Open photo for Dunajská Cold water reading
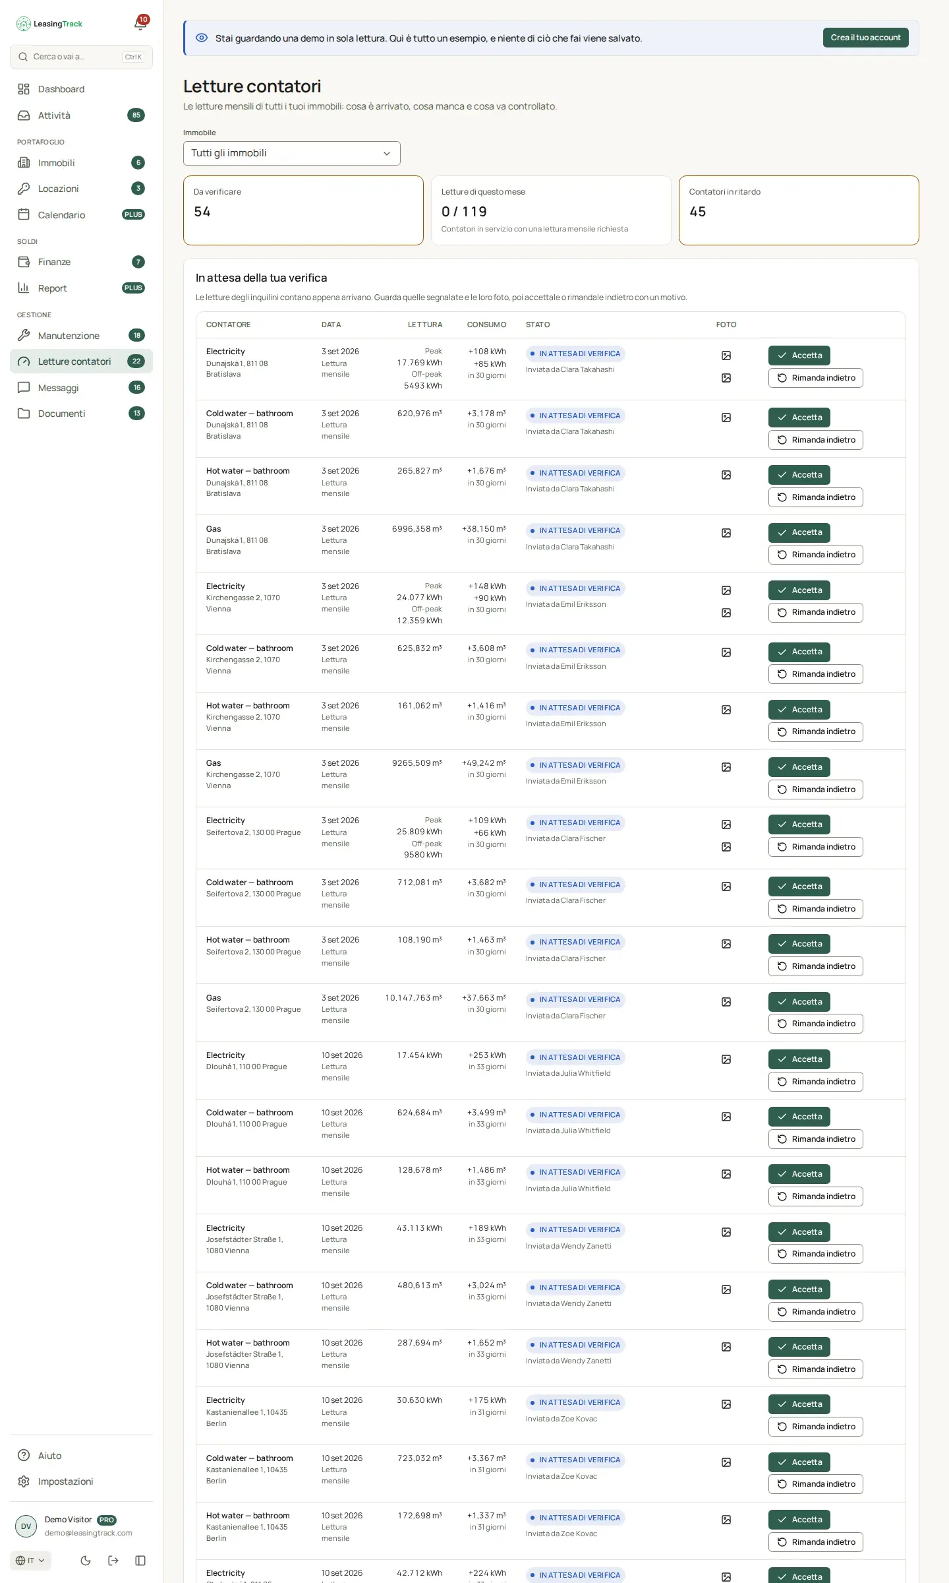Image resolution: width=949 pixels, height=1583 pixels. (726, 418)
